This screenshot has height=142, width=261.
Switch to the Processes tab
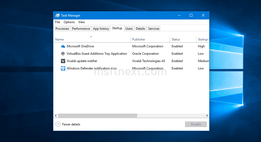click(62, 29)
